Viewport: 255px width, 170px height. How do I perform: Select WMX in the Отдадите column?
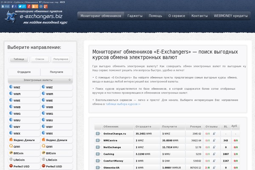click(x=24, y=133)
